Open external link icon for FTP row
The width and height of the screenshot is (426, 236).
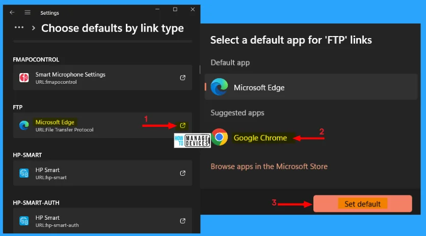pos(182,125)
